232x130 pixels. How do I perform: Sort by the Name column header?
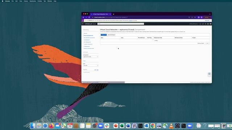(102, 38)
